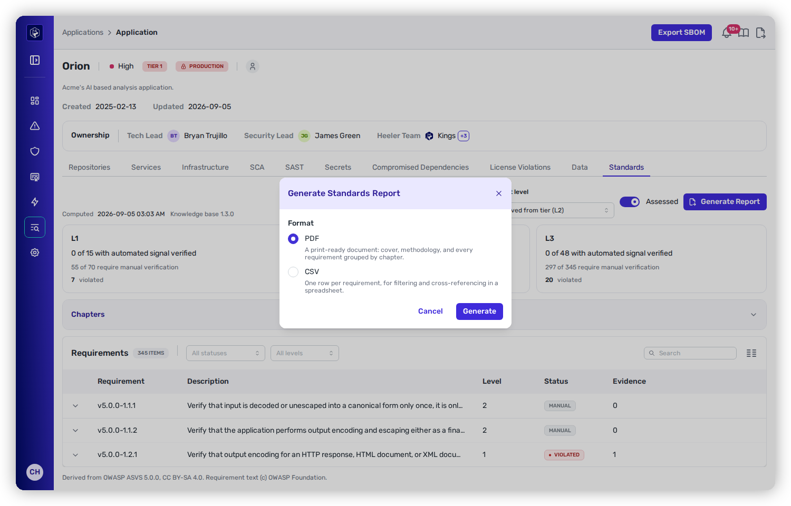791x506 pixels.
Task: Click the Heeler logo in the sidebar
Action: point(35,33)
